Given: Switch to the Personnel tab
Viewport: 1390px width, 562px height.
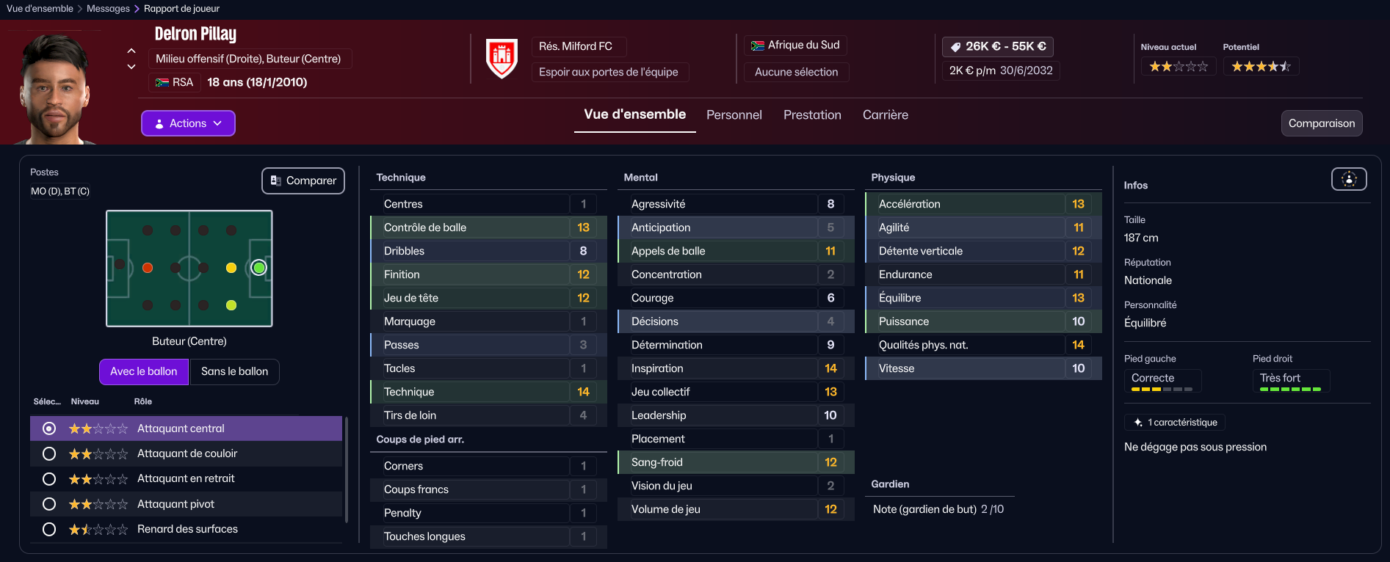Looking at the screenshot, I should (x=734, y=115).
